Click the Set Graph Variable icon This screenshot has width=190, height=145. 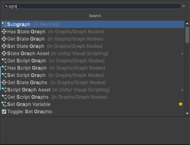(x=4, y=104)
